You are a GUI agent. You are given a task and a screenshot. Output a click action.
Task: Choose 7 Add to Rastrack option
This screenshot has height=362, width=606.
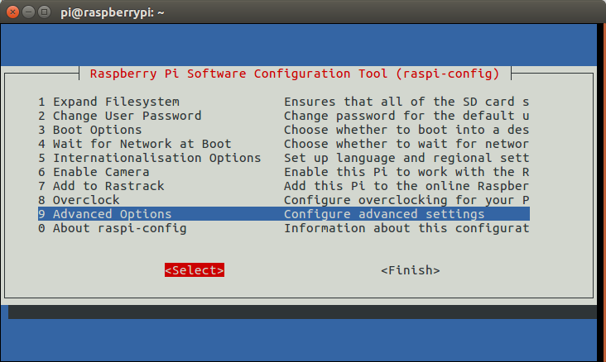[101, 186]
